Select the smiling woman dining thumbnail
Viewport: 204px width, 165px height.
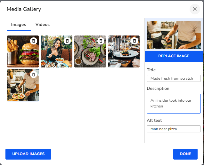point(54,54)
